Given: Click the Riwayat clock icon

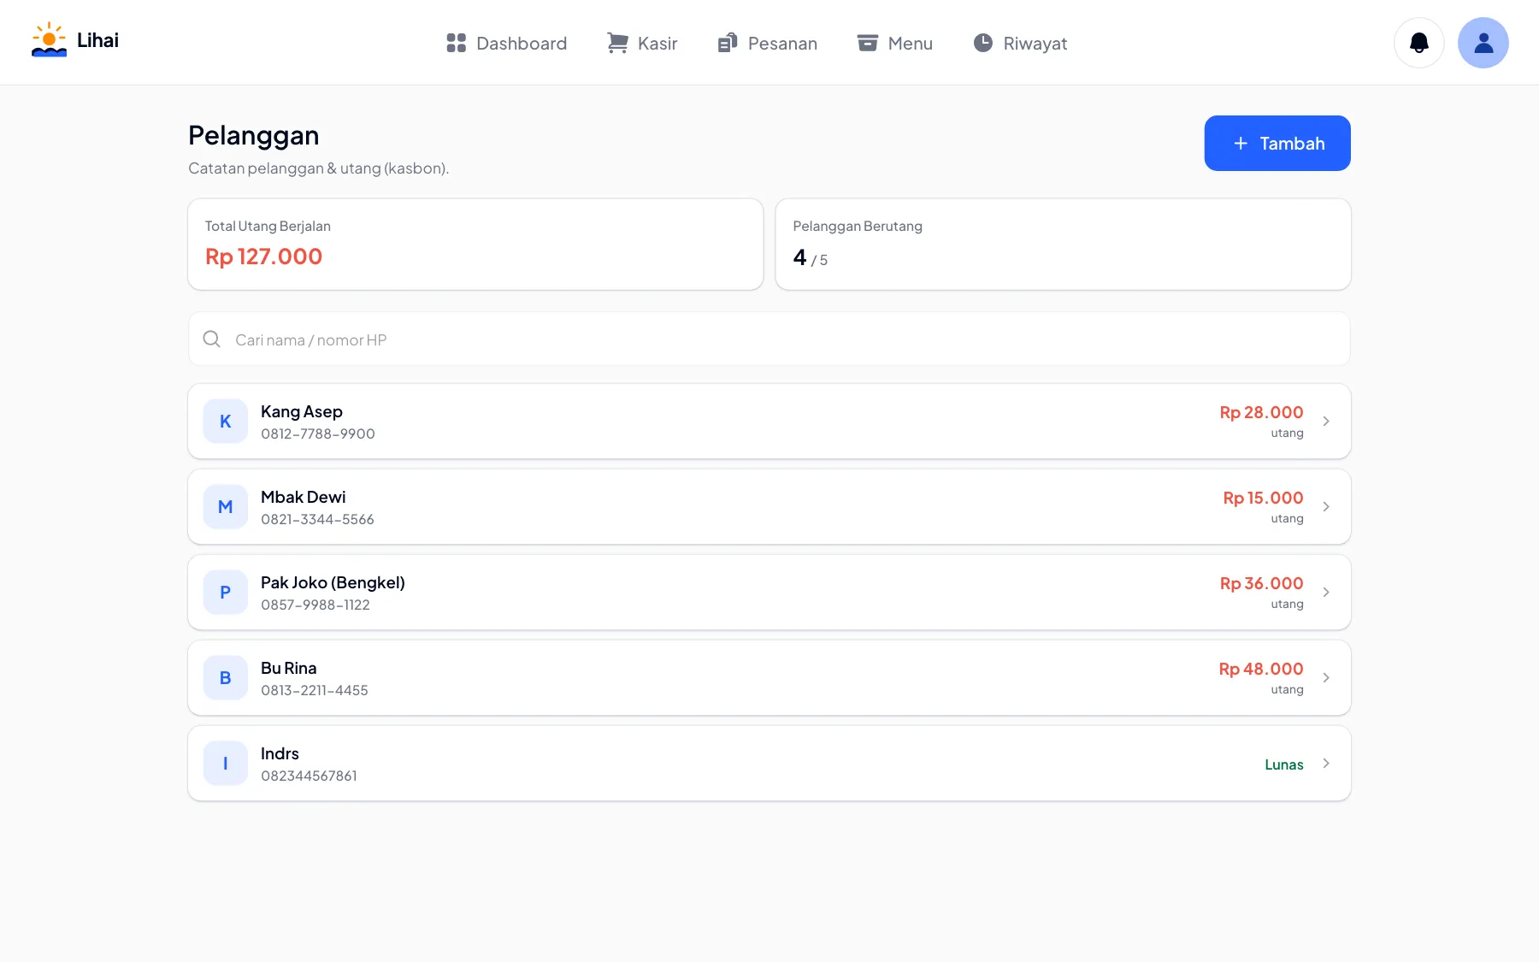Looking at the screenshot, I should (983, 43).
